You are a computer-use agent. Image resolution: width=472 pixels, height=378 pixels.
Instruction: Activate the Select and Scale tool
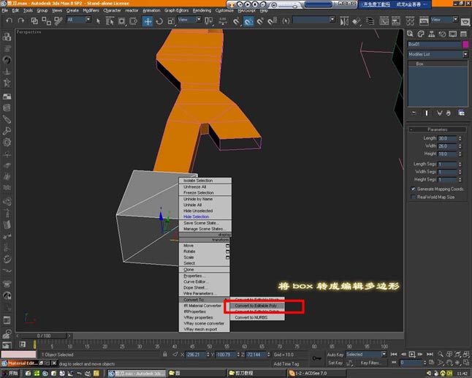tap(171, 21)
